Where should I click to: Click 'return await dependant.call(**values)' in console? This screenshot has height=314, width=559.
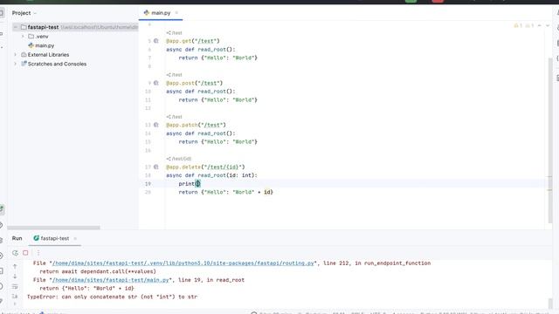coord(98,271)
